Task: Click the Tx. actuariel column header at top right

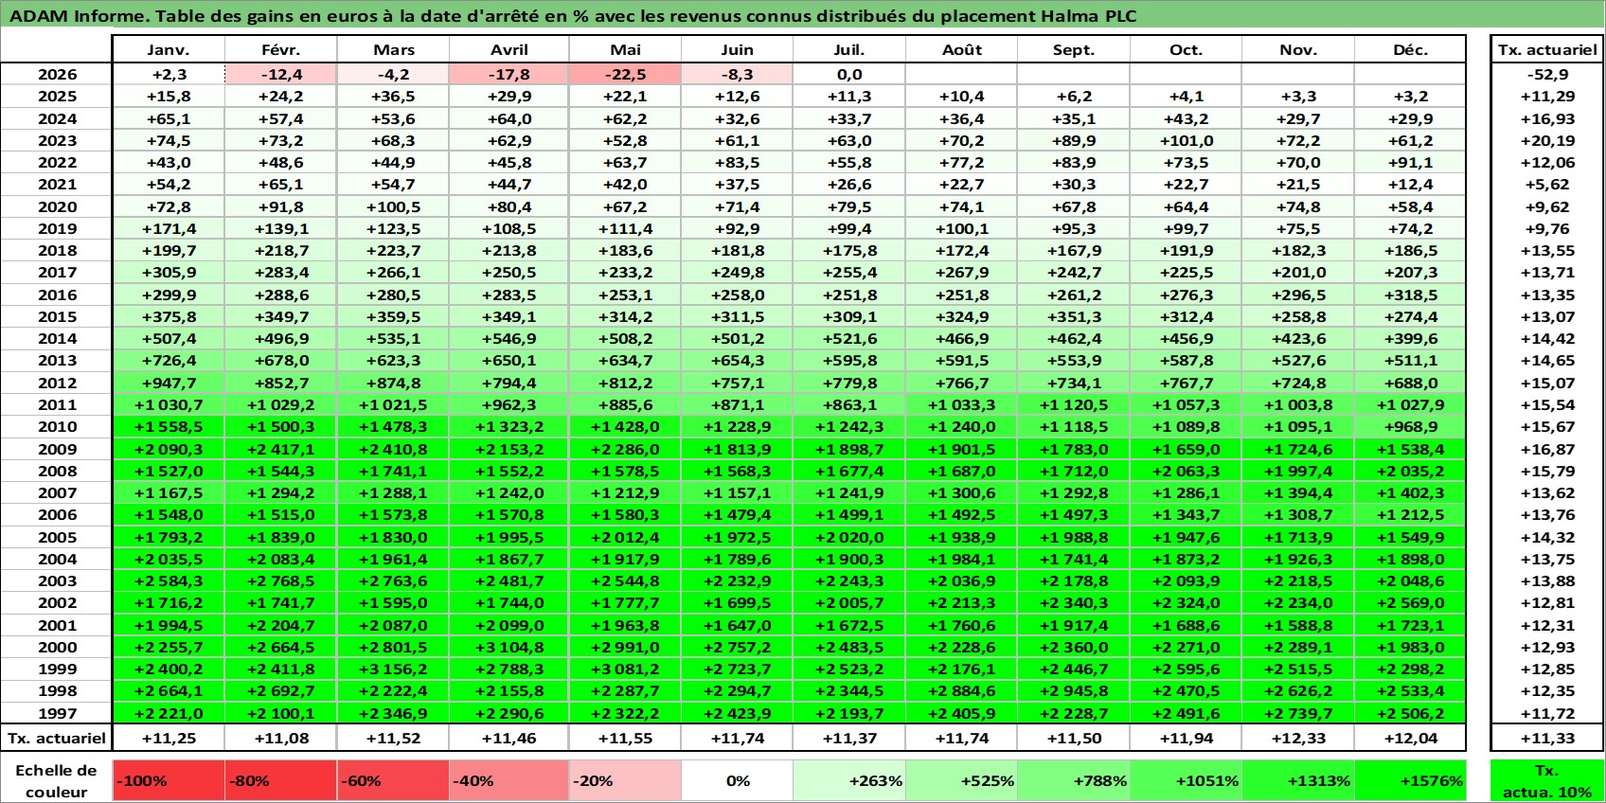Action: click(x=1547, y=50)
